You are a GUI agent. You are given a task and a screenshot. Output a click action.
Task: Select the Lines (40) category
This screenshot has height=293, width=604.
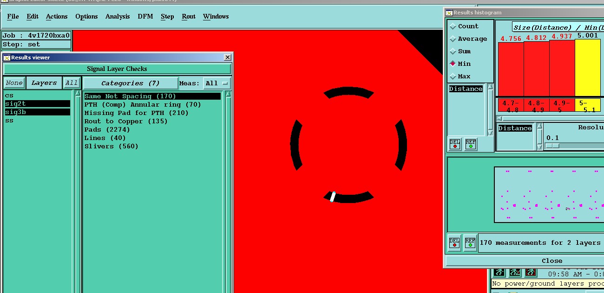click(x=105, y=138)
